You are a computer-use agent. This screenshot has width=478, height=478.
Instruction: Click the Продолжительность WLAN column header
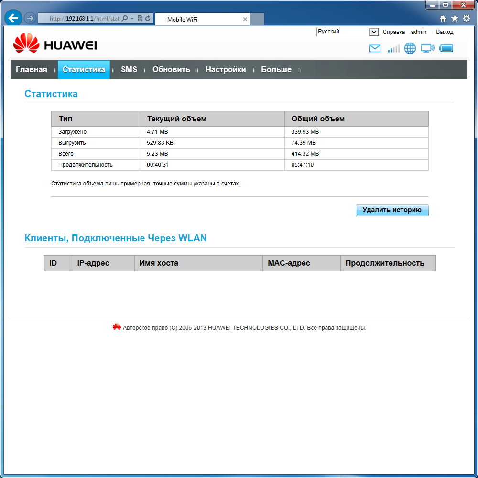coord(388,263)
